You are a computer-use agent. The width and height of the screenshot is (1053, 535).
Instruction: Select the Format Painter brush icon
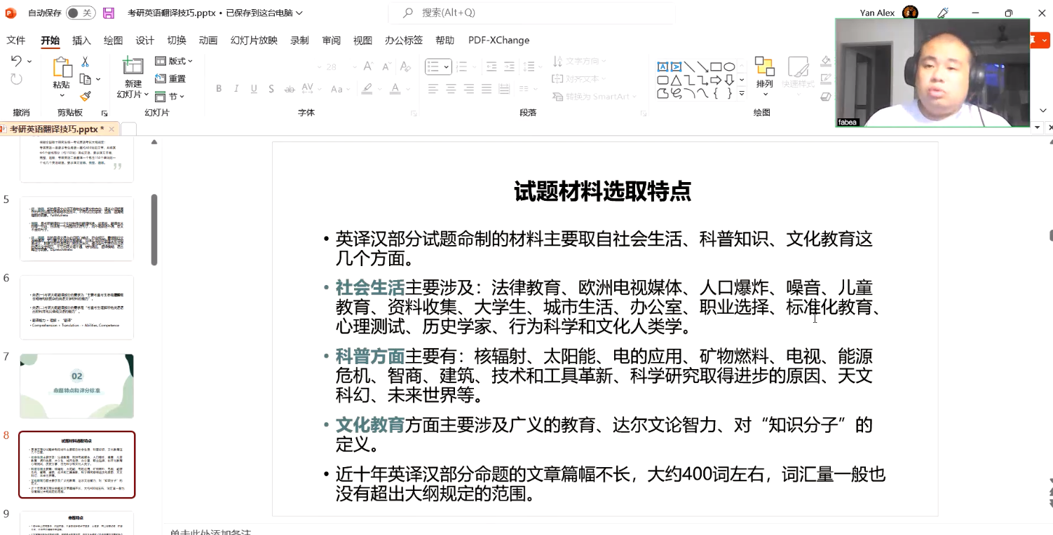point(86,96)
